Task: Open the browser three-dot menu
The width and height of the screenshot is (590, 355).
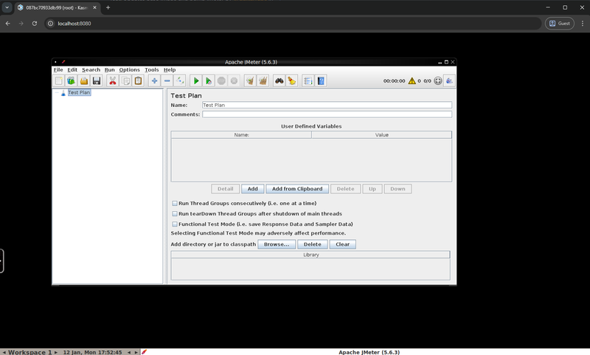Action: [582, 24]
